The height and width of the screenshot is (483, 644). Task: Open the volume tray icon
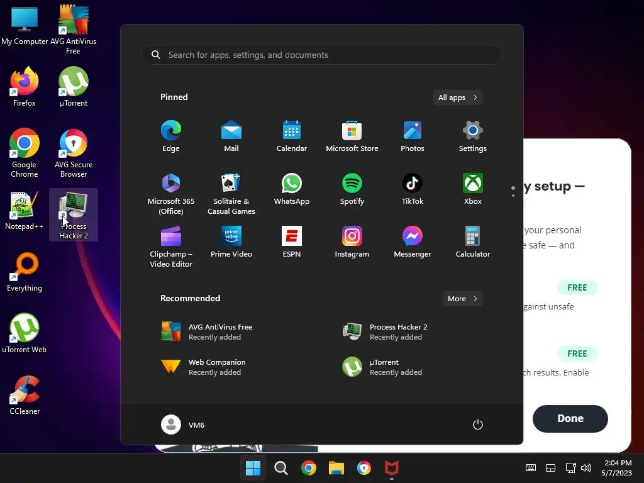(x=586, y=468)
